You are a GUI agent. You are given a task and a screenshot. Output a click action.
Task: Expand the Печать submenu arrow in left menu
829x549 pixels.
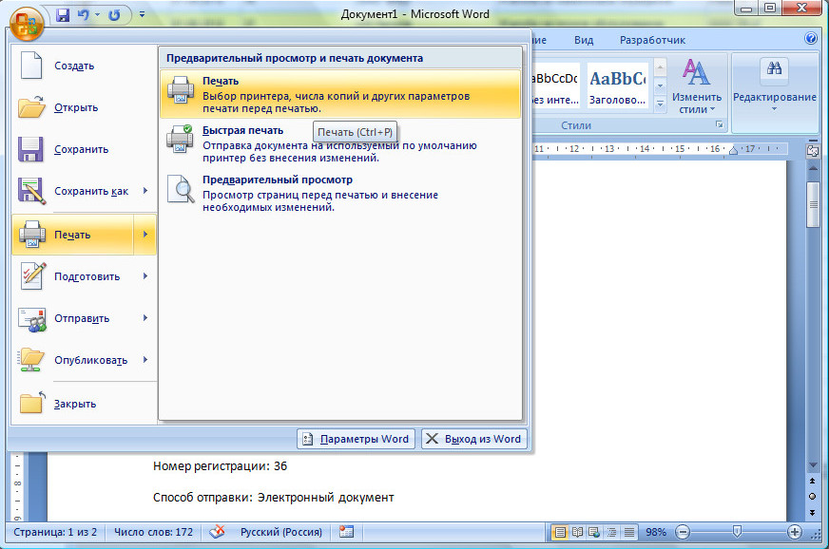[x=145, y=234]
